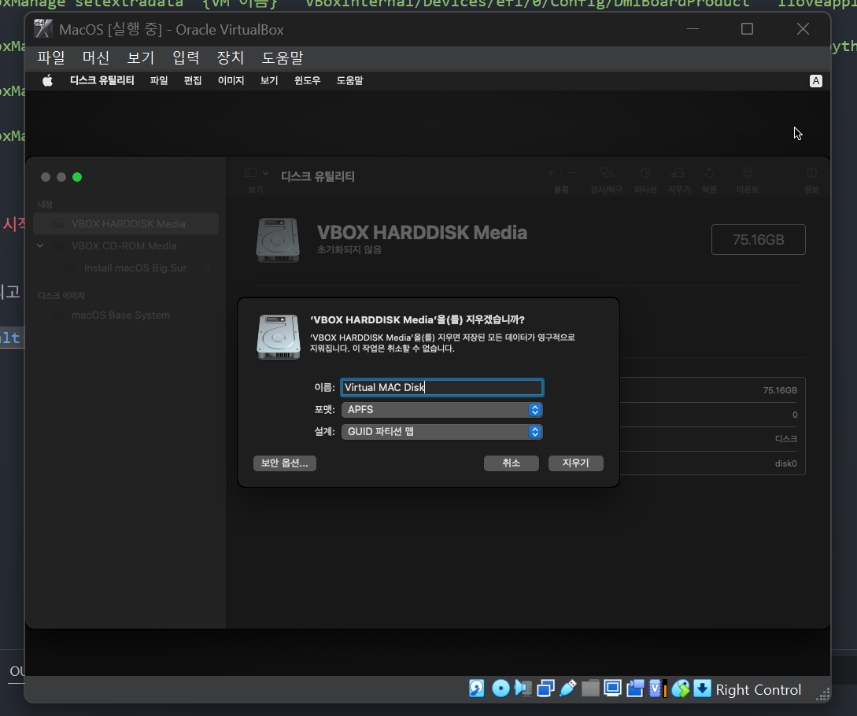Click the recording status icon
Screen dimensions: 857x716
[635, 688]
